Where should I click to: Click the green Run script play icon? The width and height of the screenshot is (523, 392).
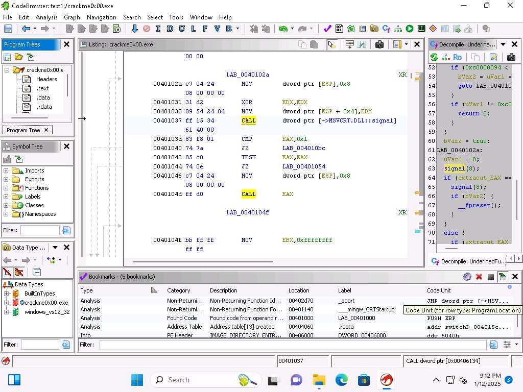point(410,29)
